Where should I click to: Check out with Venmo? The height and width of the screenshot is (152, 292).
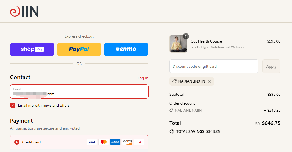tap(126, 49)
